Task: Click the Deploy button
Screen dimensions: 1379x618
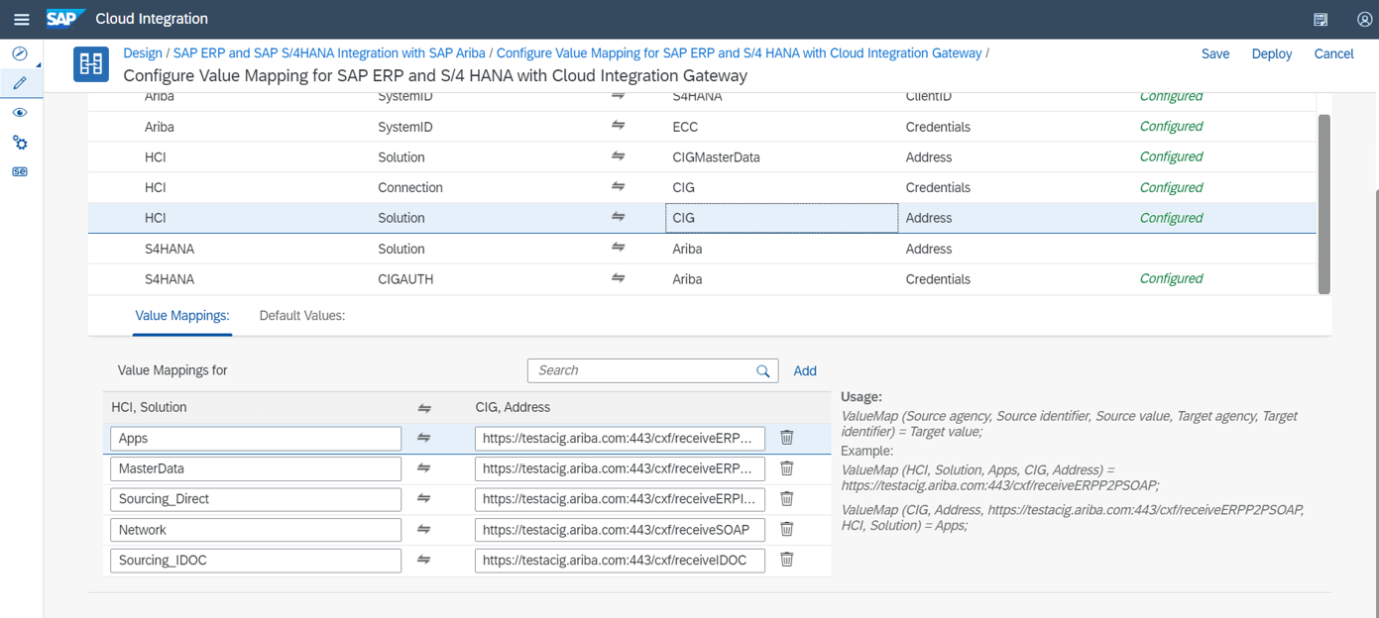Action: [x=1271, y=53]
